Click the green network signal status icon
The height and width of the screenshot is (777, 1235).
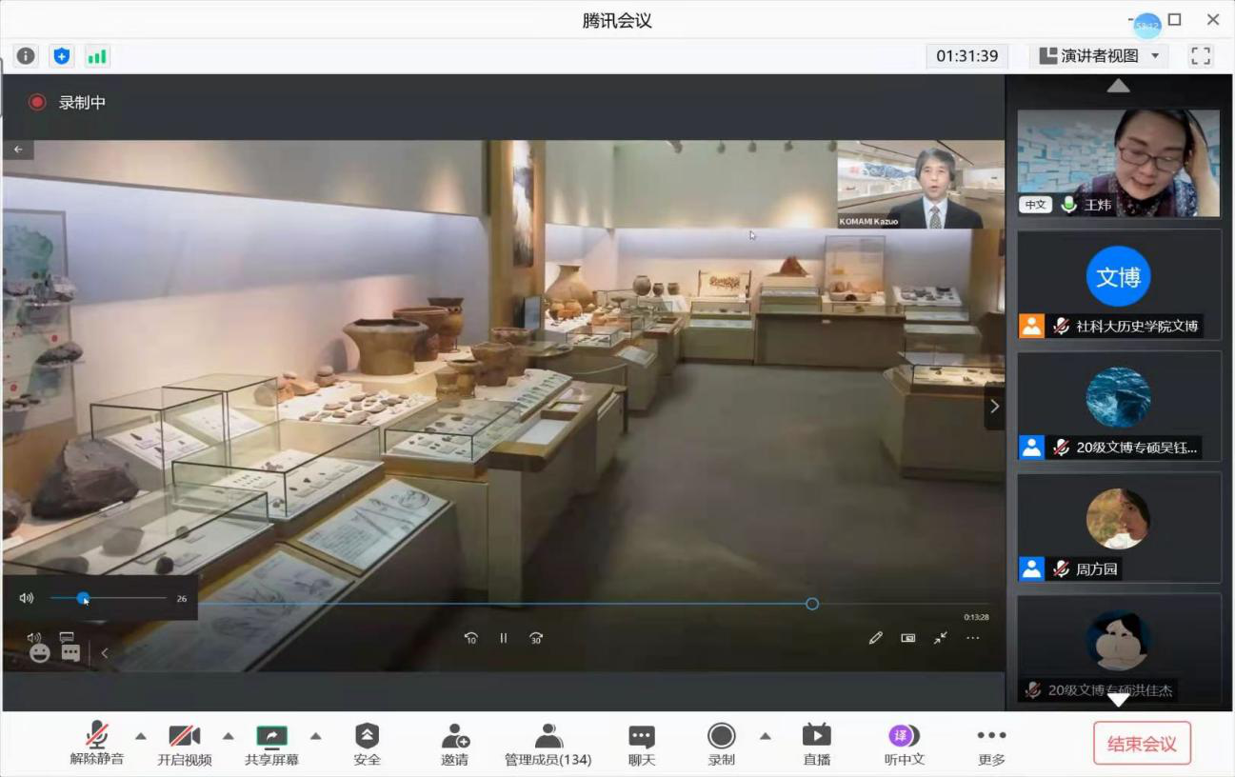(x=97, y=56)
